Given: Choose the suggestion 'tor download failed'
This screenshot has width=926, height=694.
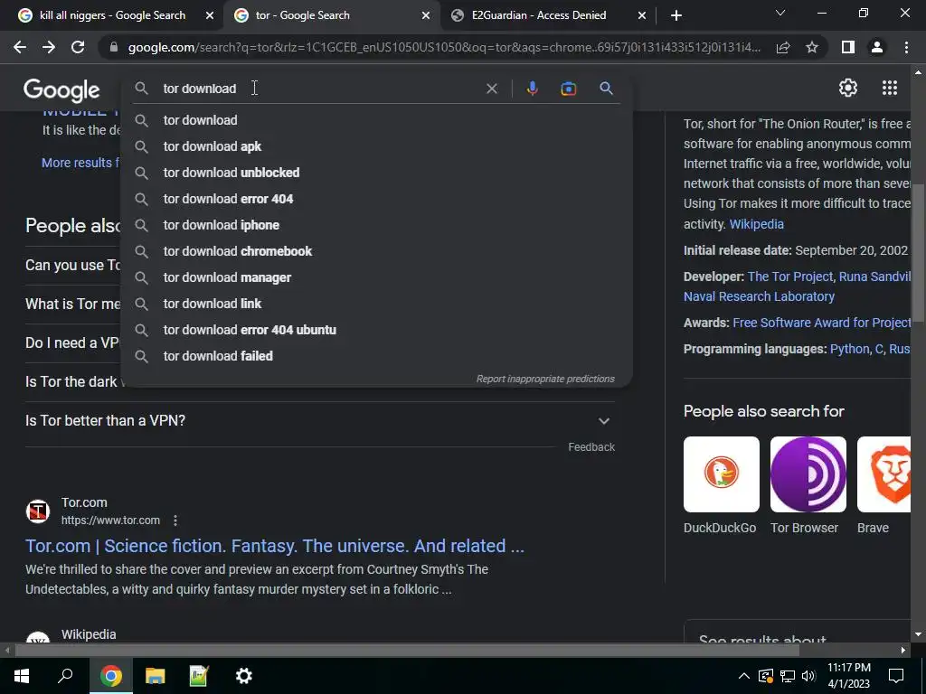Looking at the screenshot, I should tap(377, 356).
